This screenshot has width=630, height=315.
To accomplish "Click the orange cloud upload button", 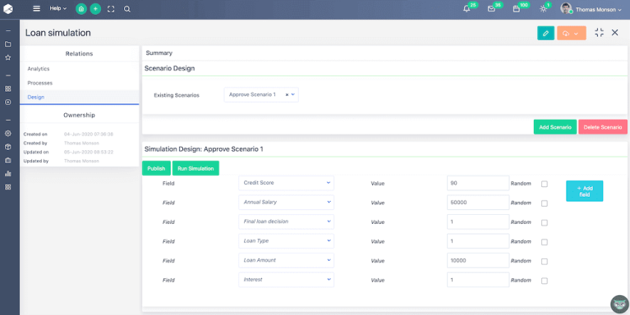I will (572, 34).
